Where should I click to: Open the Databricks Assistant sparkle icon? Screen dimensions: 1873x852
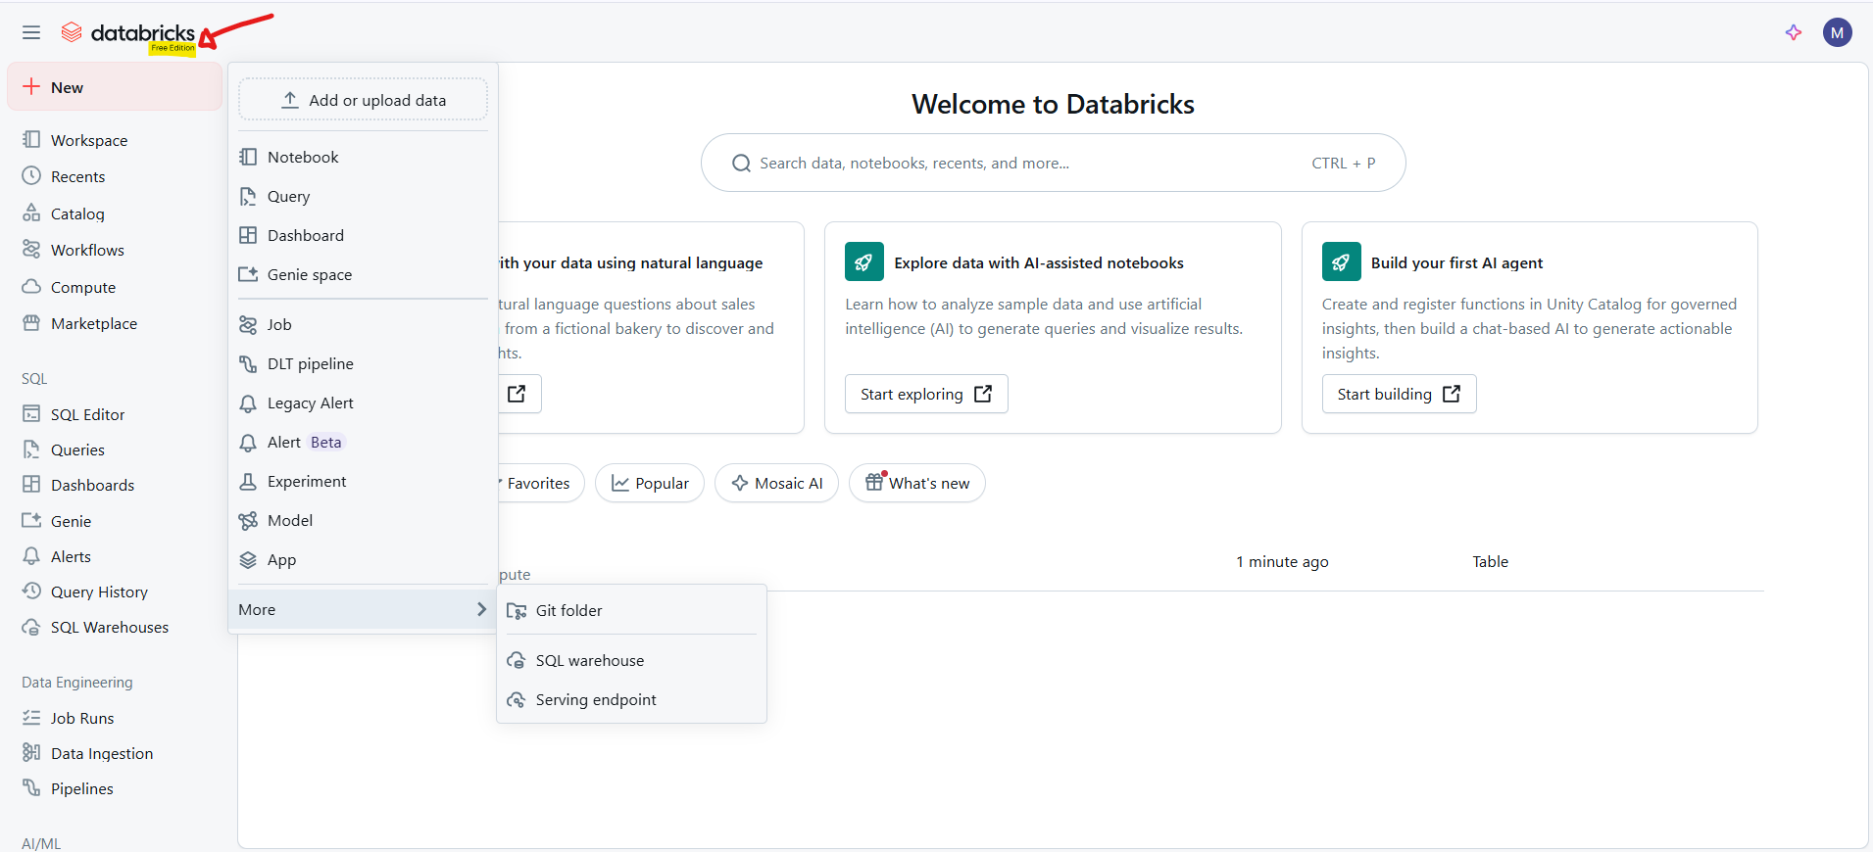pos(1794,32)
